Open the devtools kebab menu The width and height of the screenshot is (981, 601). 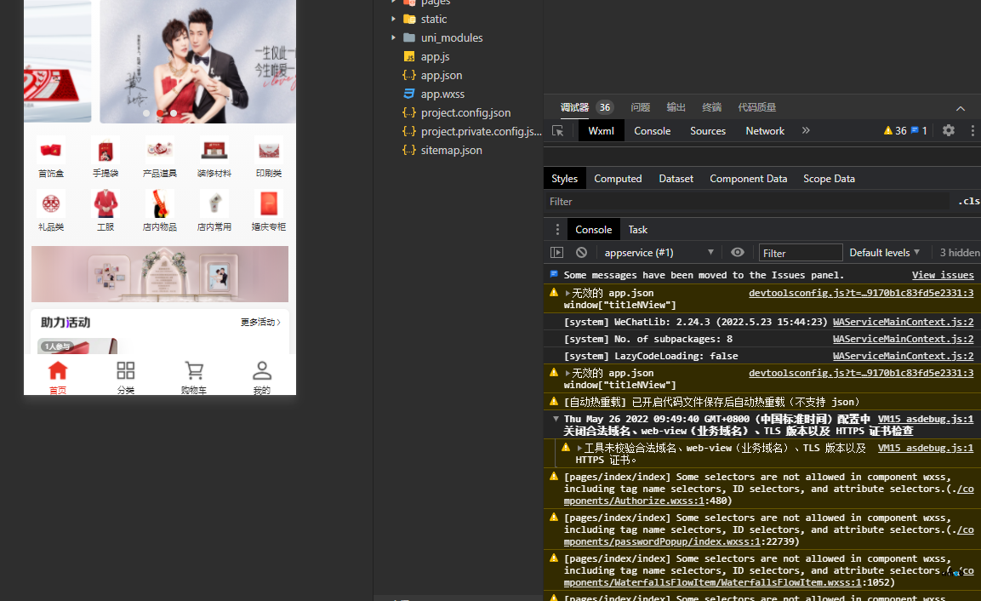click(x=972, y=130)
